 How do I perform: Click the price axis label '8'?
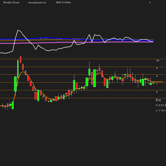pyautogui.click(x=157, y=76)
